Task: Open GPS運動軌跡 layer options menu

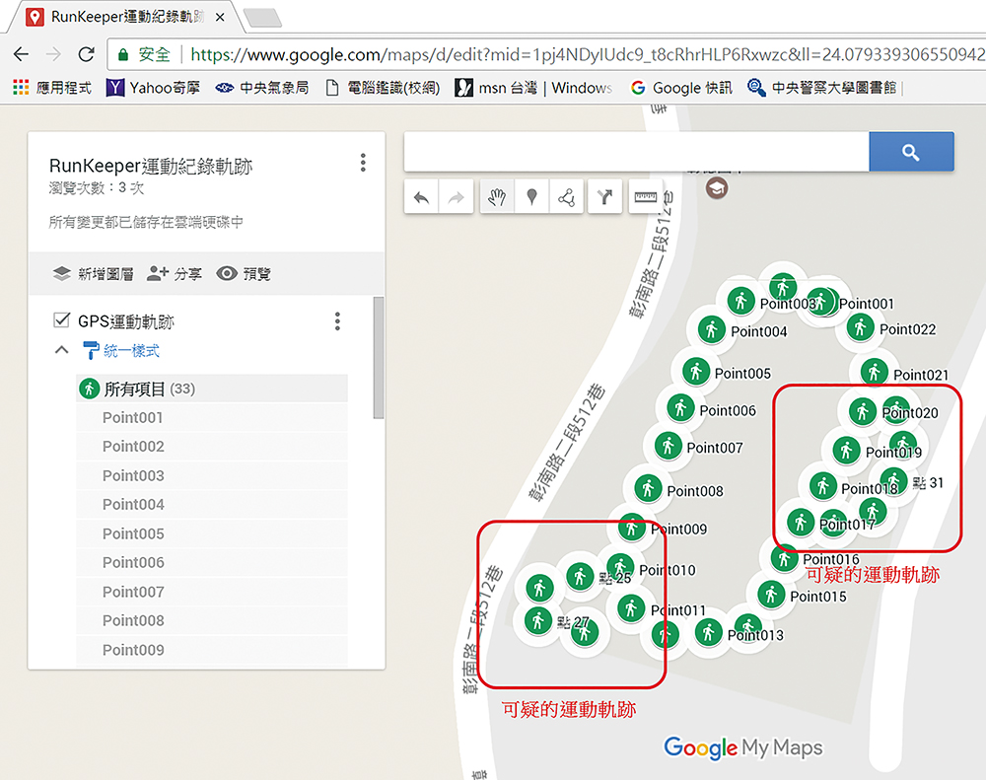Action: 337,321
